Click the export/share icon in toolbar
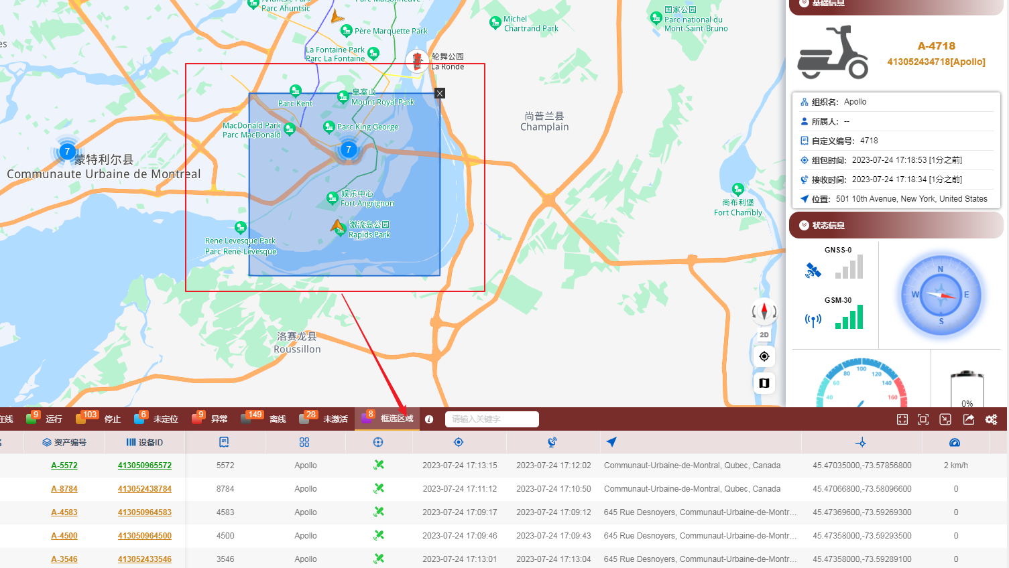The height and width of the screenshot is (568, 1009). pos(969,419)
